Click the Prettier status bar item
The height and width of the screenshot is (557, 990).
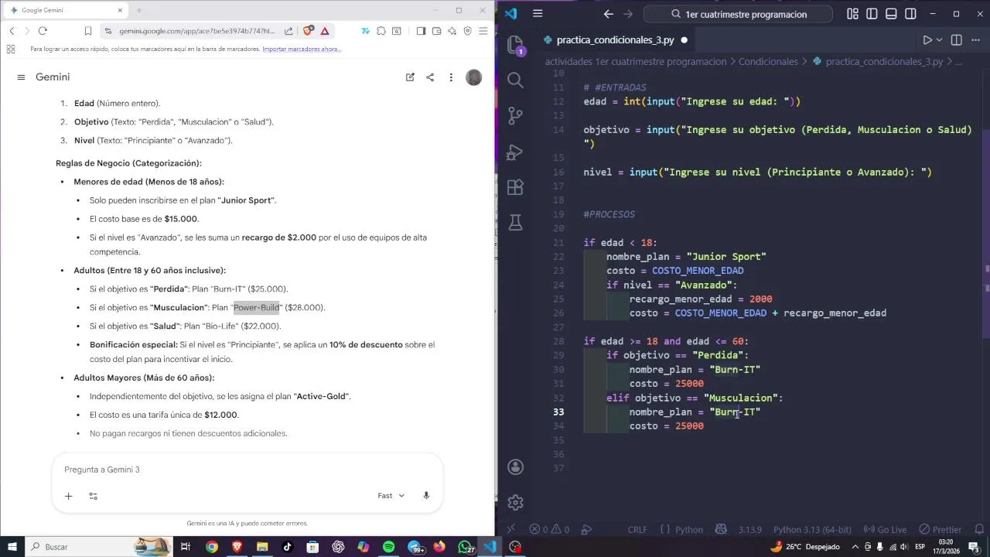(940, 529)
